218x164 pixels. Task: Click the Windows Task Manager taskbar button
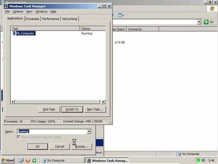[x=107, y=160]
